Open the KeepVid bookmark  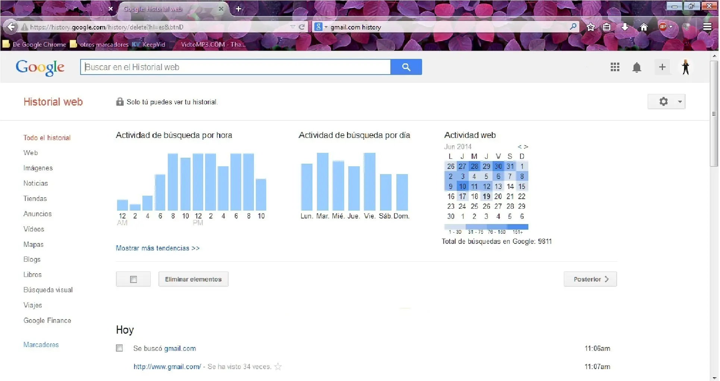pos(148,44)
